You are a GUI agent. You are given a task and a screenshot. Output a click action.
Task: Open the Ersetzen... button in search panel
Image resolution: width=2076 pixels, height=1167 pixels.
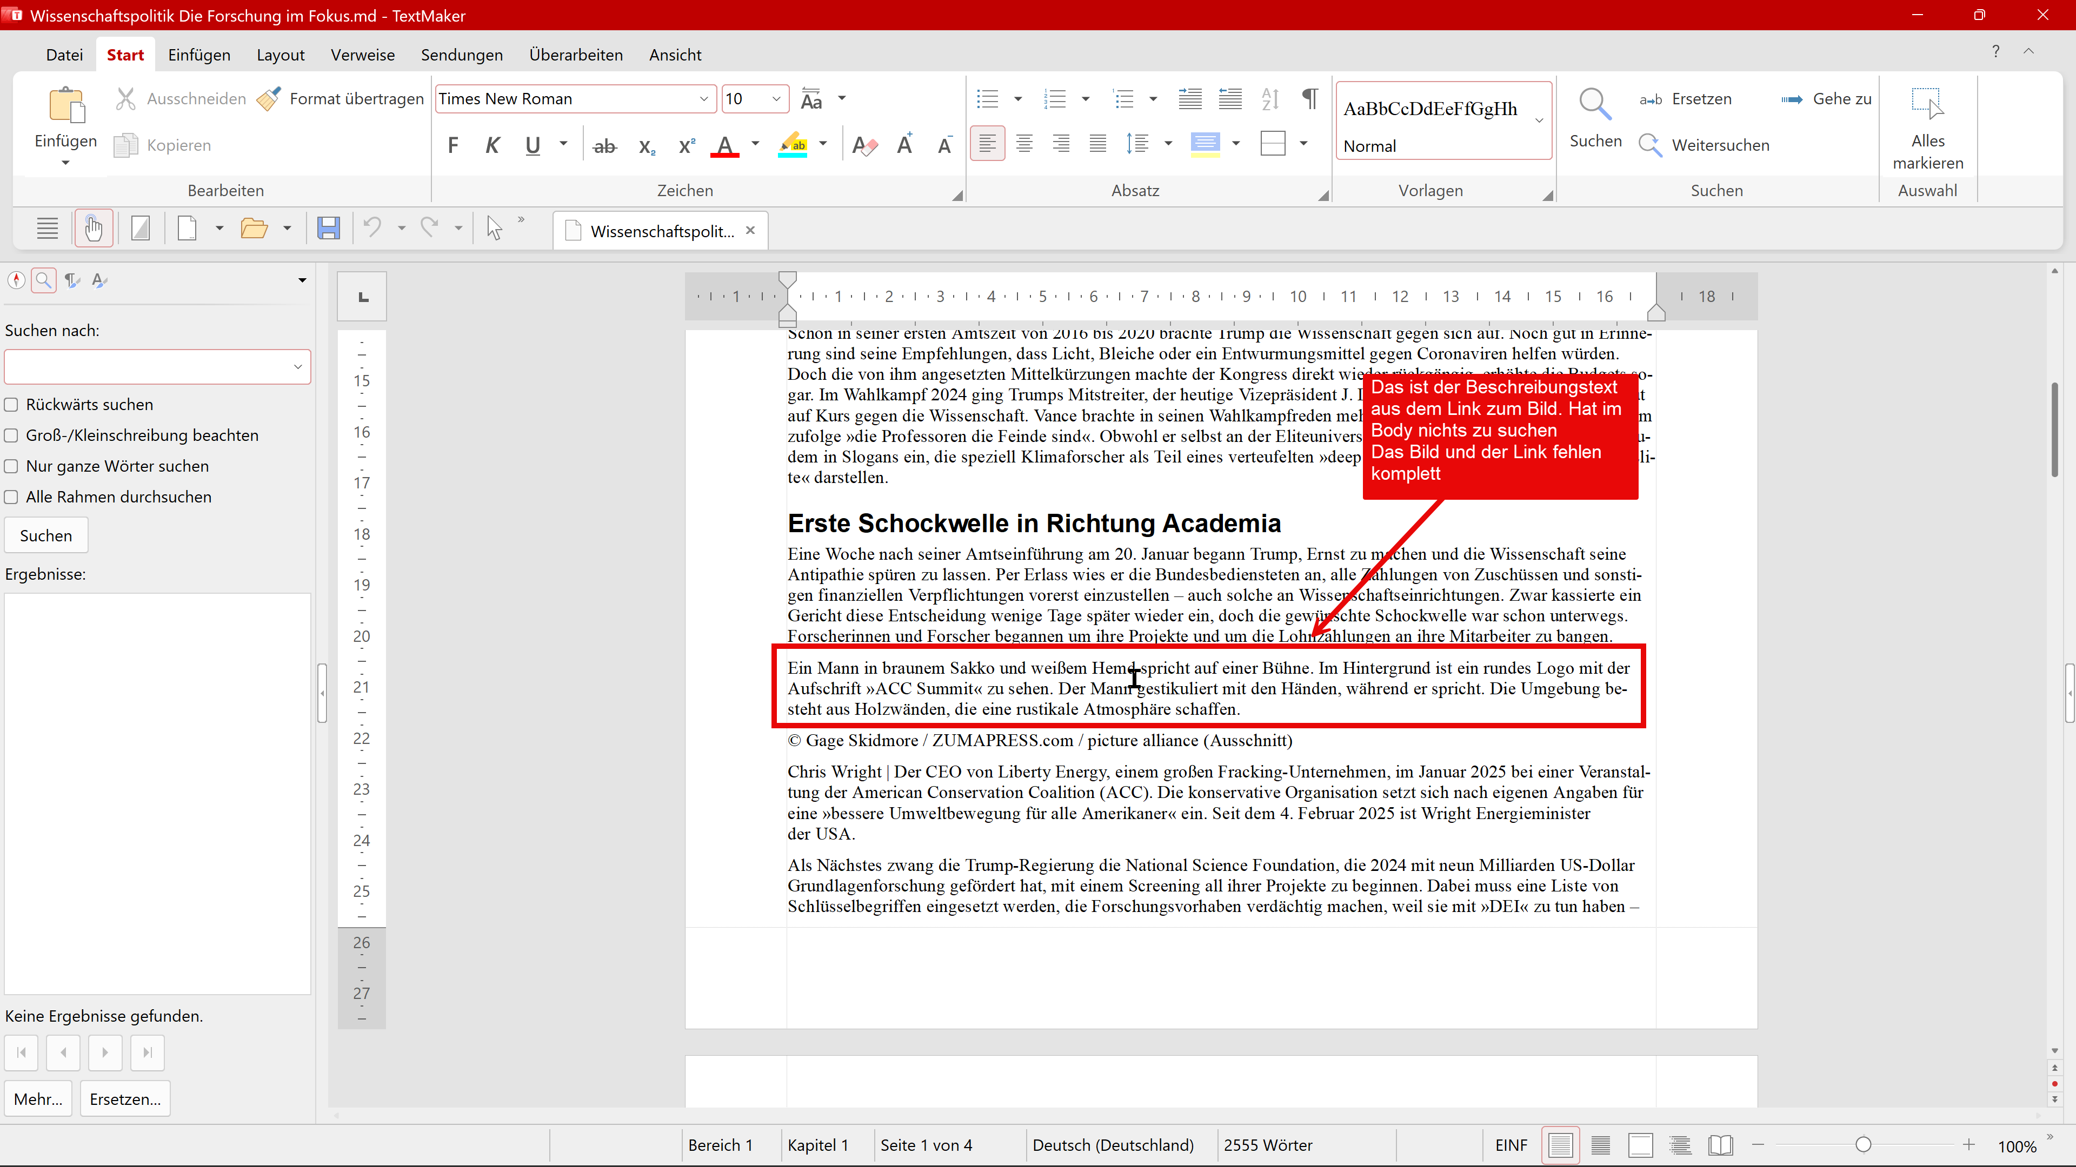pos(125,1098)
